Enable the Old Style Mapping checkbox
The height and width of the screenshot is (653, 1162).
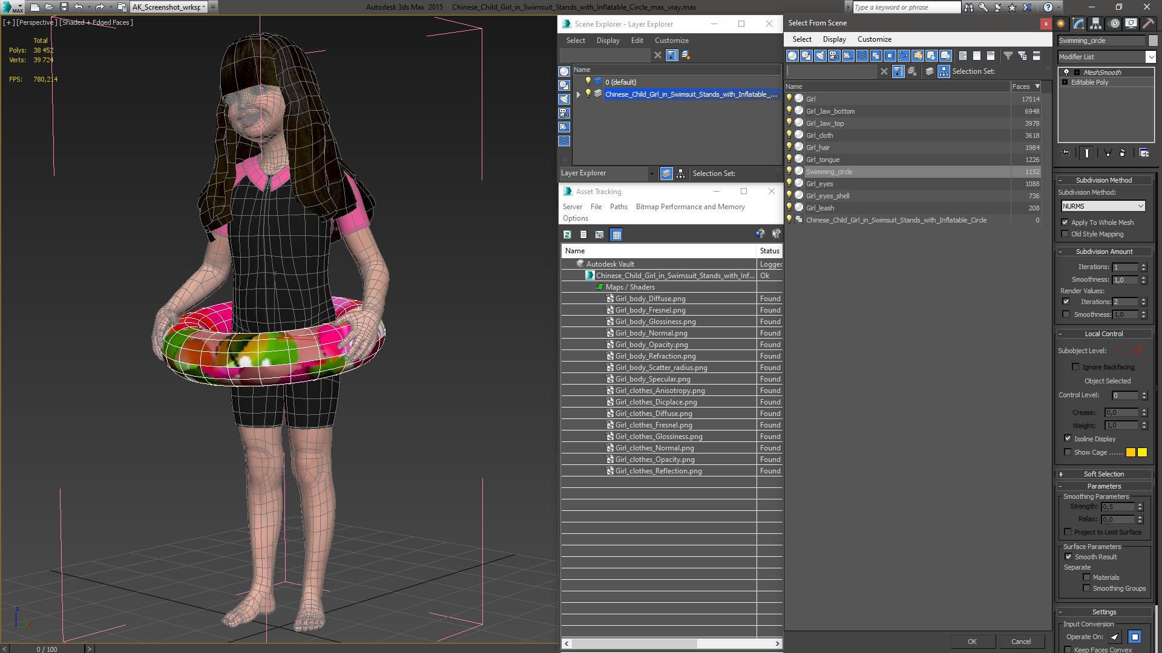pyautogui.click(x=1065, y=234)
